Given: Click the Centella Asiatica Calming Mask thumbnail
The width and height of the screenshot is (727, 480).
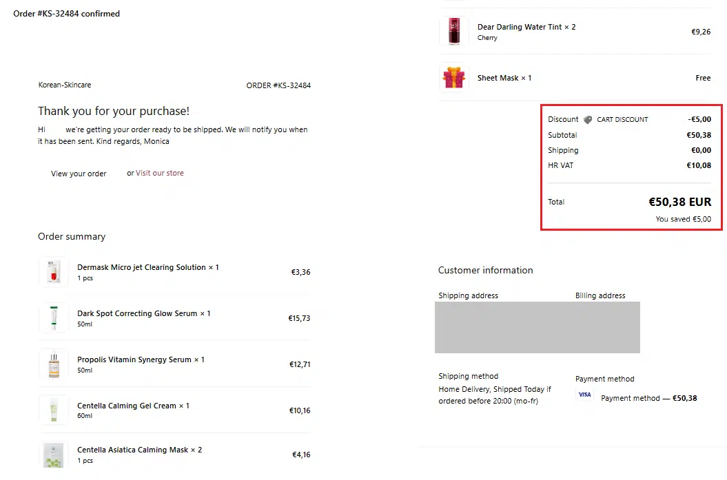Looking at the screenshot, I should tap(53, 455).
